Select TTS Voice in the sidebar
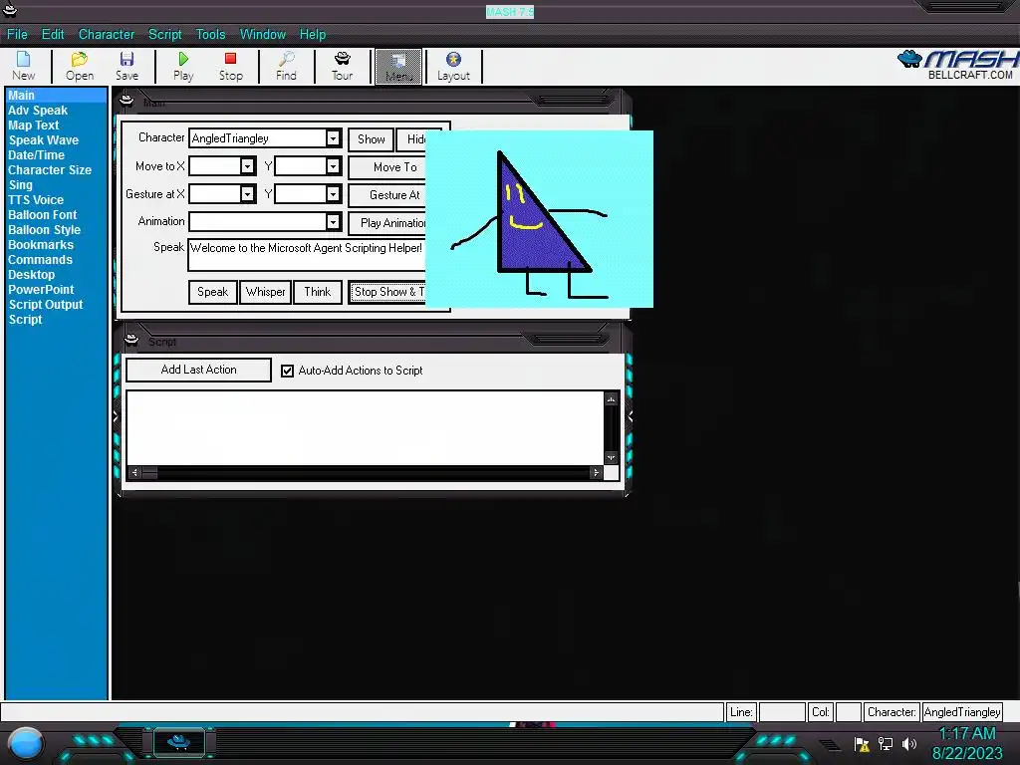 (x=36, y=200)
